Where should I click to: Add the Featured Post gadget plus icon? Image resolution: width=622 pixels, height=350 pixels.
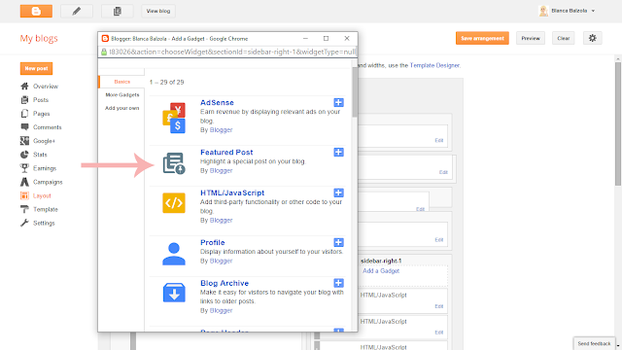click(x=338, y=152)
